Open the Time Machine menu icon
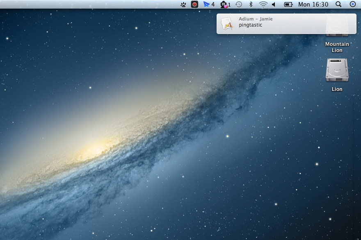This screenshot has width=361, height=240. pos(239,5)
